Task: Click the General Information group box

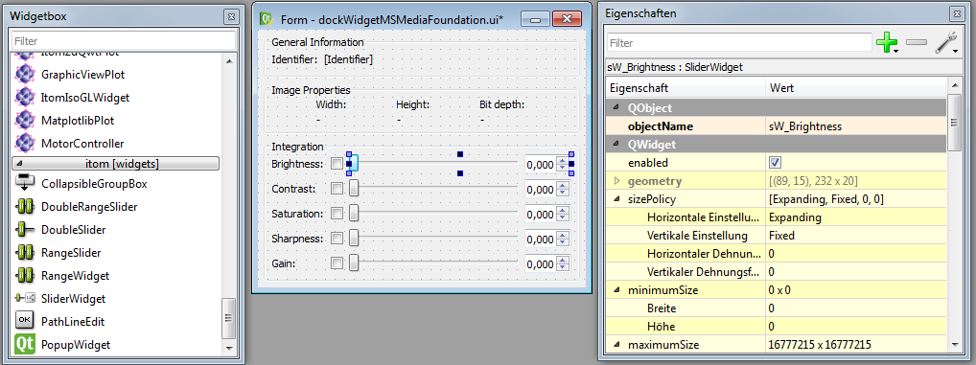Action: tap(422, 57)
